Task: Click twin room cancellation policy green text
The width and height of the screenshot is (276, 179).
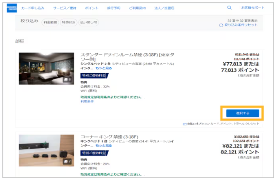Action: tap(111, 97)
